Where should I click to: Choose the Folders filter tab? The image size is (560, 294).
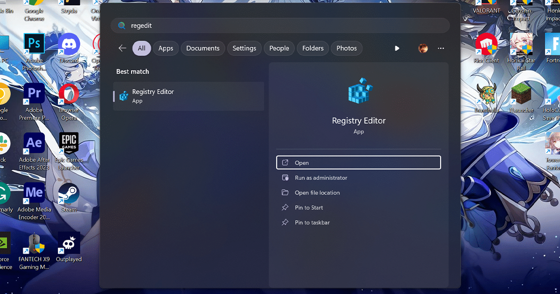point(313,48)
